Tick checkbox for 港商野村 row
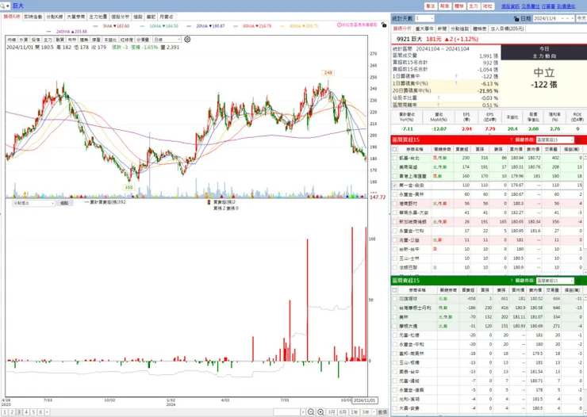587x417 pixels. point(394,204)
